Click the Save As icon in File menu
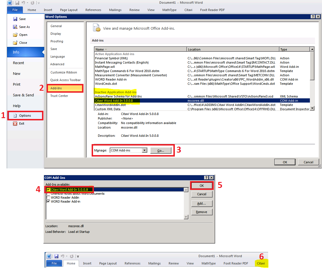322x269 pixels. tap(15, 27)
